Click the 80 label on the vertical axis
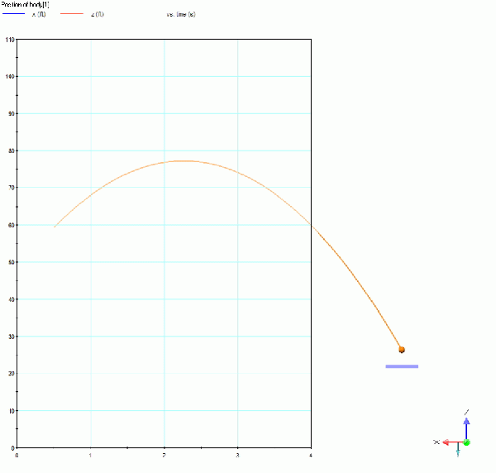496x473 pixels. coord(12,150)
